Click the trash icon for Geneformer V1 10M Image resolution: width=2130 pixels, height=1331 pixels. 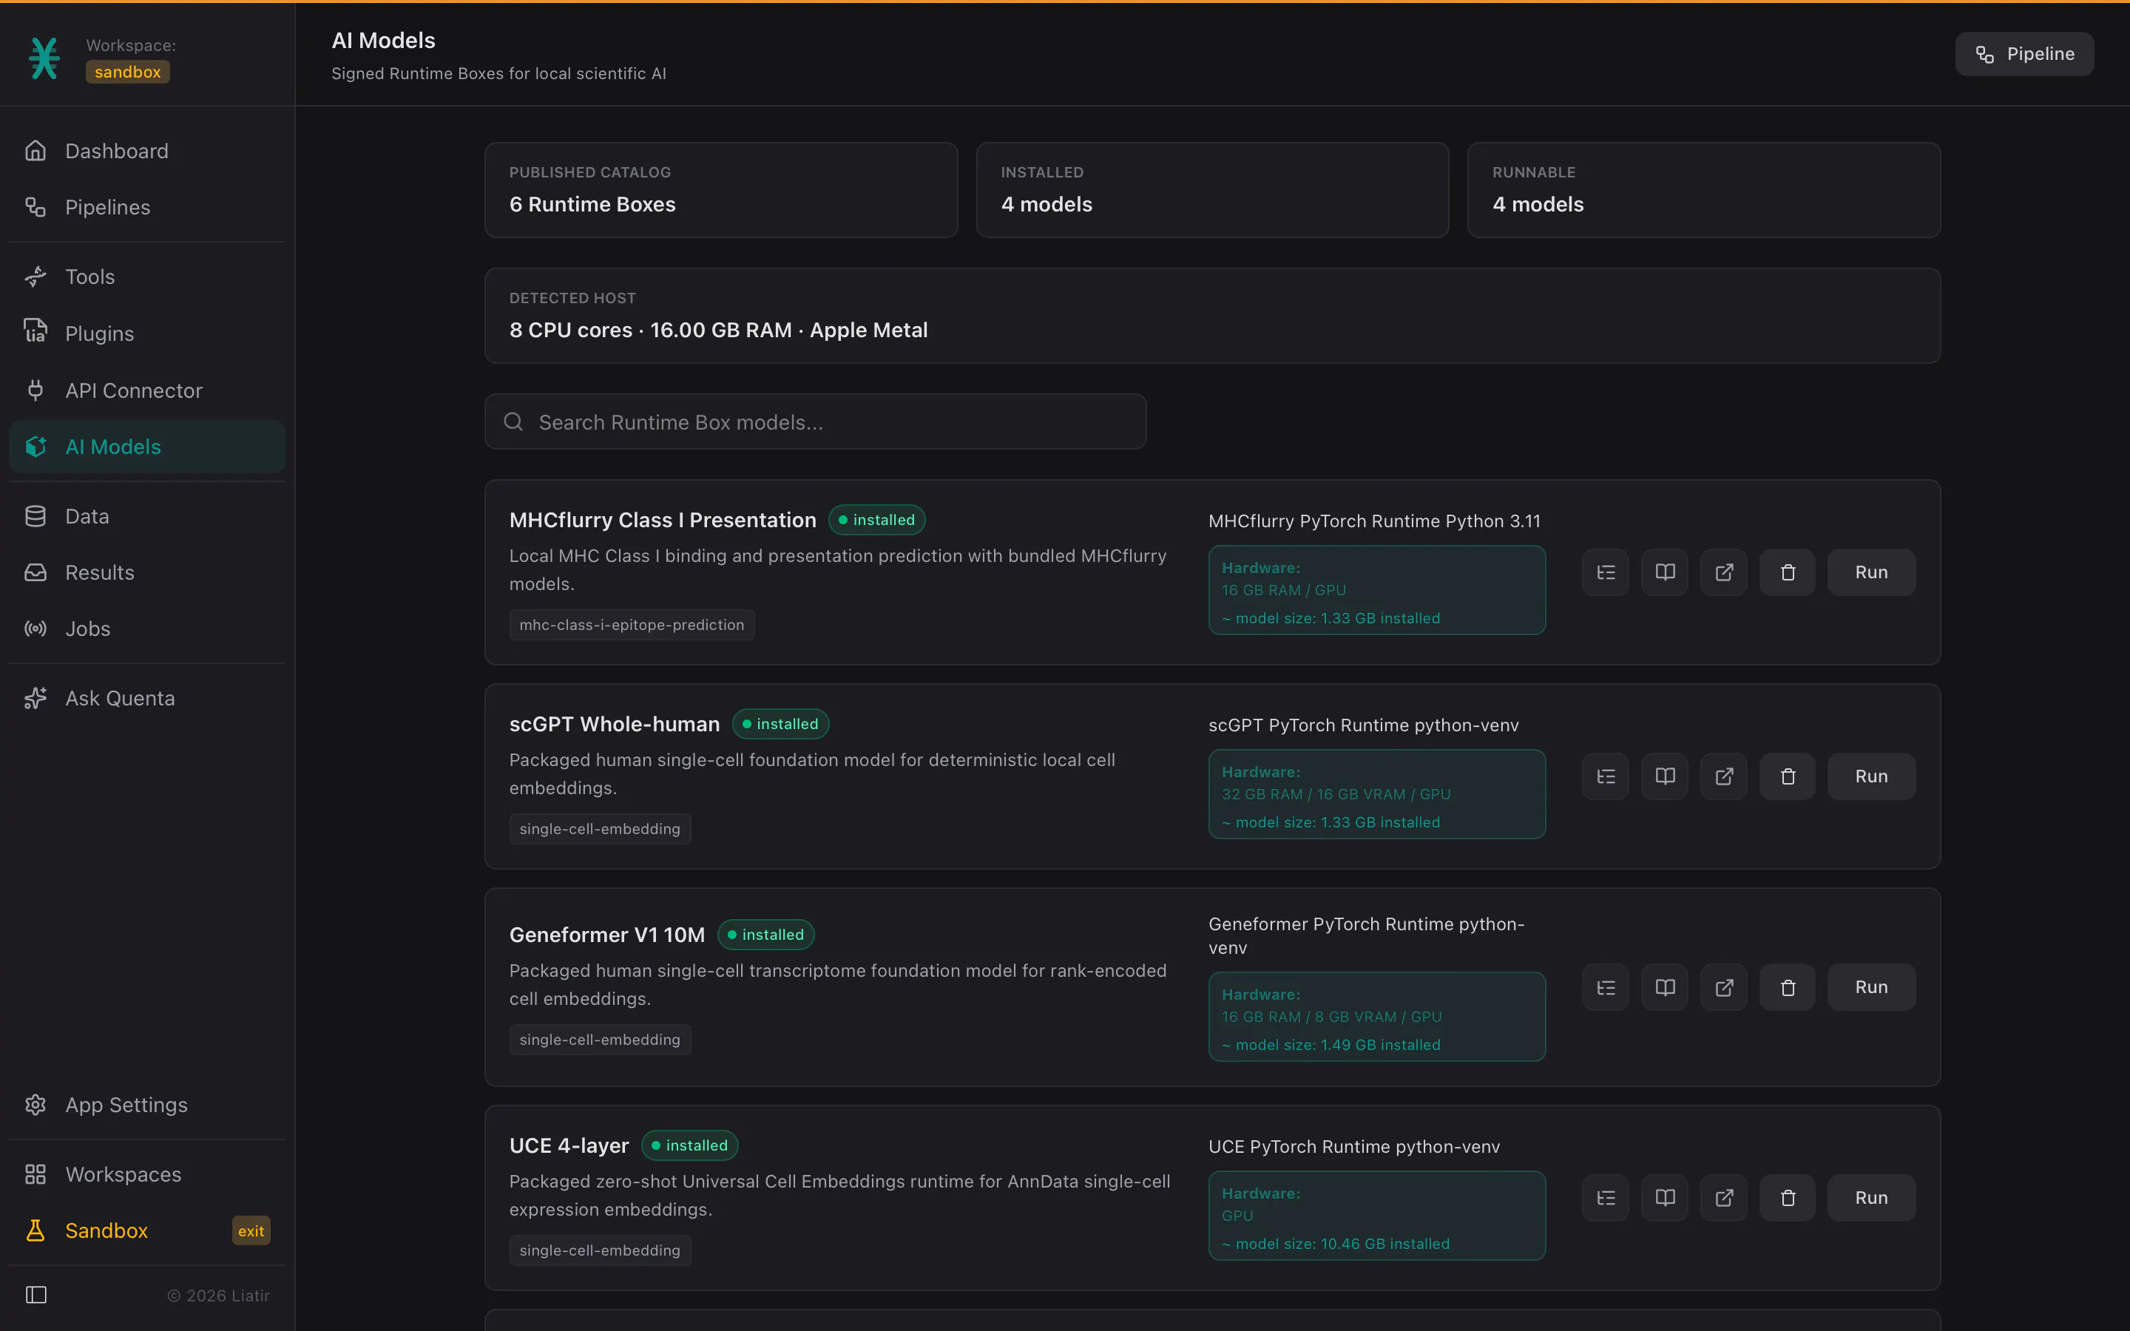(1787, 988)
